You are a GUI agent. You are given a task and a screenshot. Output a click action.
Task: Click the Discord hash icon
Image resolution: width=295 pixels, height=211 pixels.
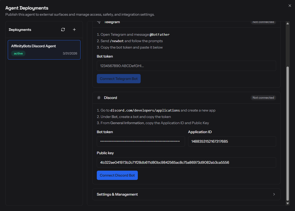click(98, 98)
